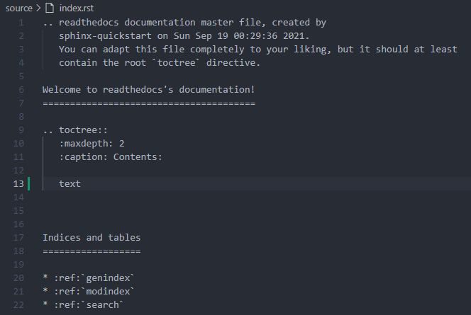The width and height of the screenshot is (471, 315).
Task: Click the Welcome to readthedocs's documentation heading
Action: point(148,90)
